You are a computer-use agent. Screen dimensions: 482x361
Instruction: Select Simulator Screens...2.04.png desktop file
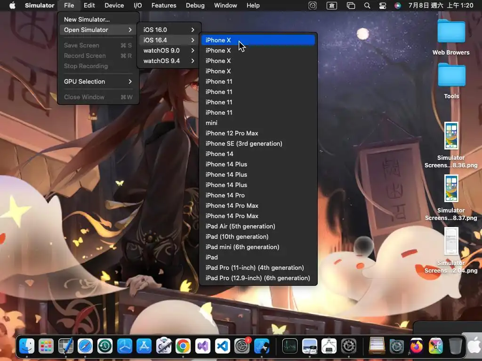pos(451,251)
